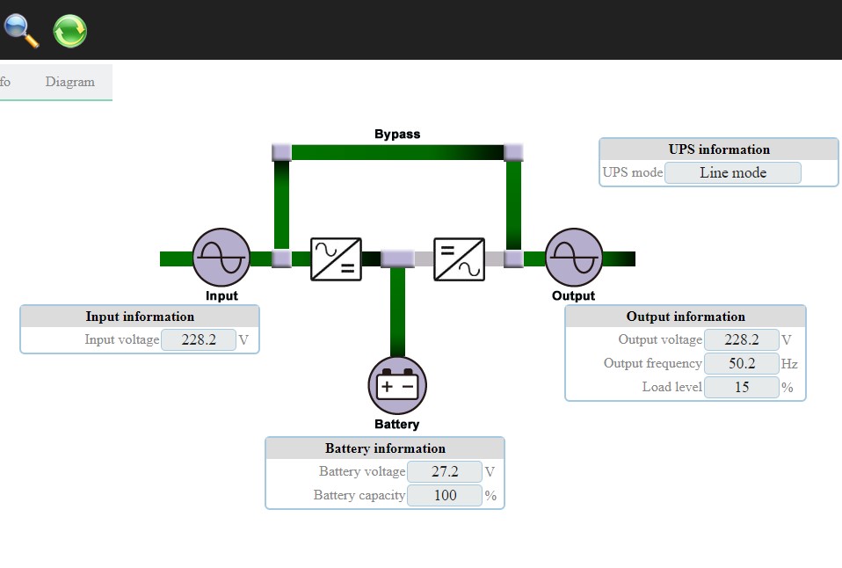This screenshot has width=842, height=568.
Task: Switch to the Diagram tab
Action: click(x=69, y=82)
